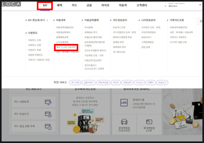Click 포인트연계할부(세이브)
The image size is (204, 143).
(x=95, y=51)
